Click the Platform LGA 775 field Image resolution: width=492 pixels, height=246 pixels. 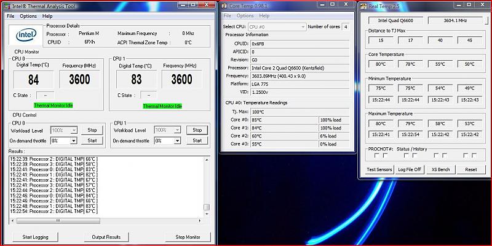(x=300, y=84)
